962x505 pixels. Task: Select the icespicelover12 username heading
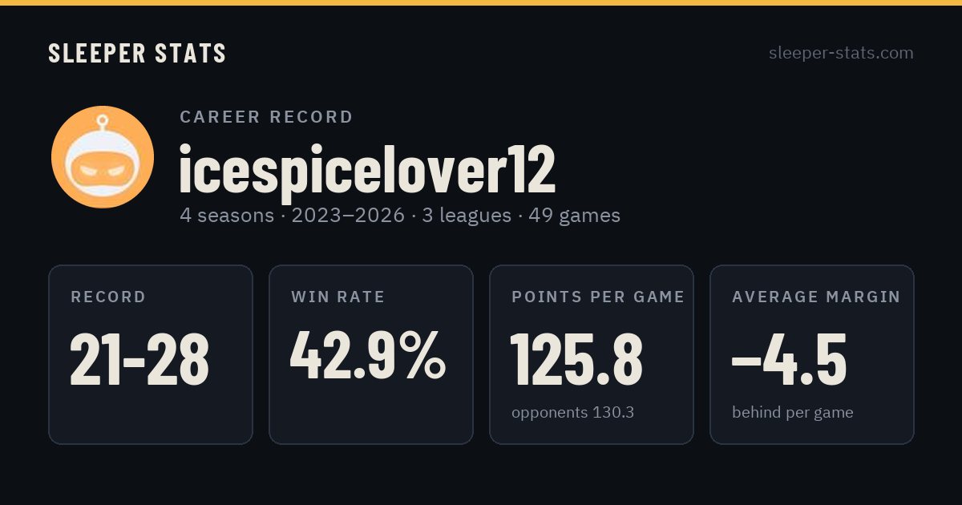(x=367, y=169)
